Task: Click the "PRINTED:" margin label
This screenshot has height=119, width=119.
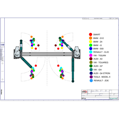Action: (2, 92)
